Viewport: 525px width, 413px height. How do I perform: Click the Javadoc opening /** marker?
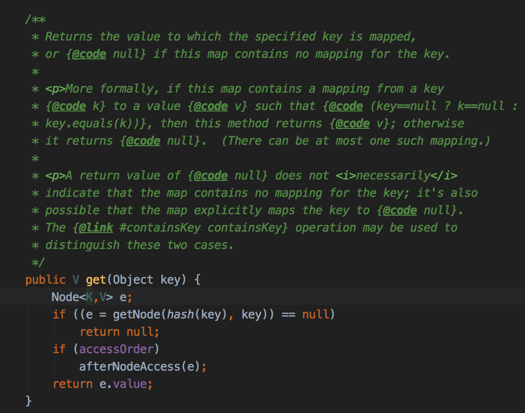pyautogui.click(x=34, y=20)
